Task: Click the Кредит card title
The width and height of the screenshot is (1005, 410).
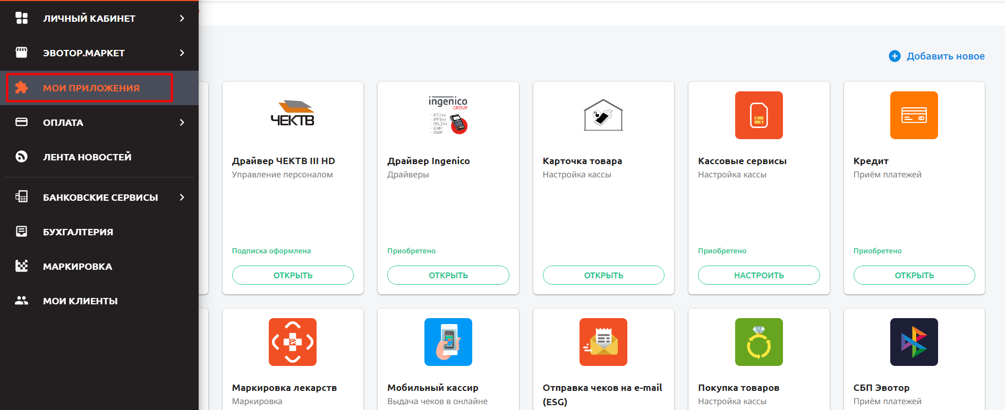Action: click(871, 161)
